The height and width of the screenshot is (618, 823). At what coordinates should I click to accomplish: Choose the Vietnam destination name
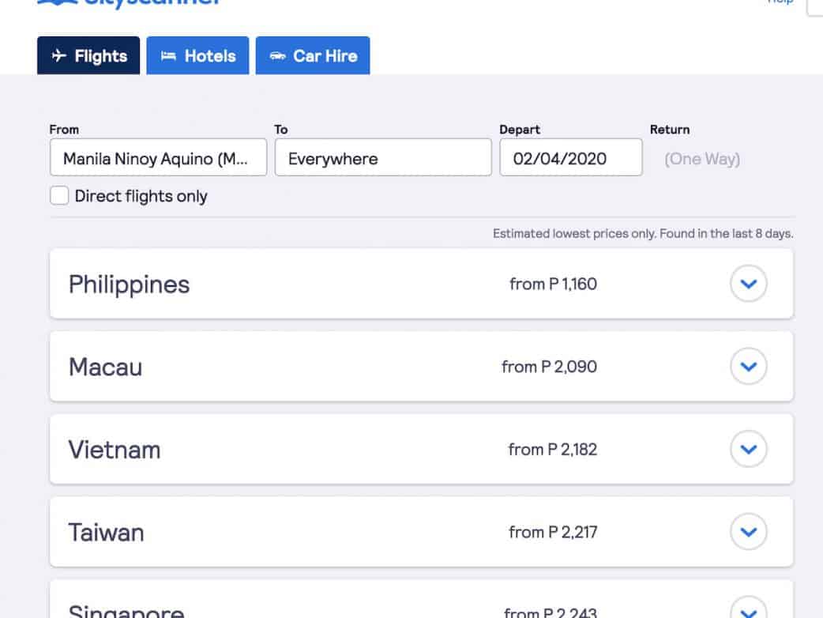point(115,450)
